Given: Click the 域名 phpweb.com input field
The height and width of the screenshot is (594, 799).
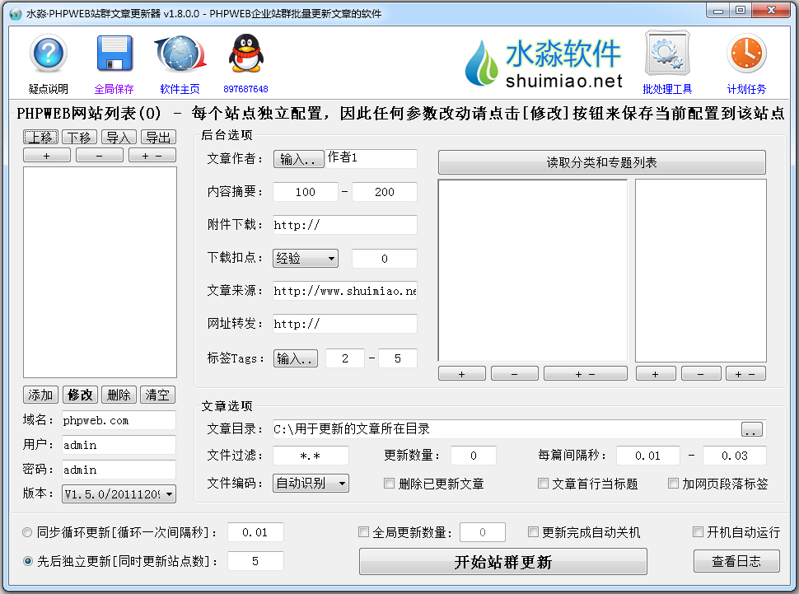Looking at the screenshot, I should point(119,420).
